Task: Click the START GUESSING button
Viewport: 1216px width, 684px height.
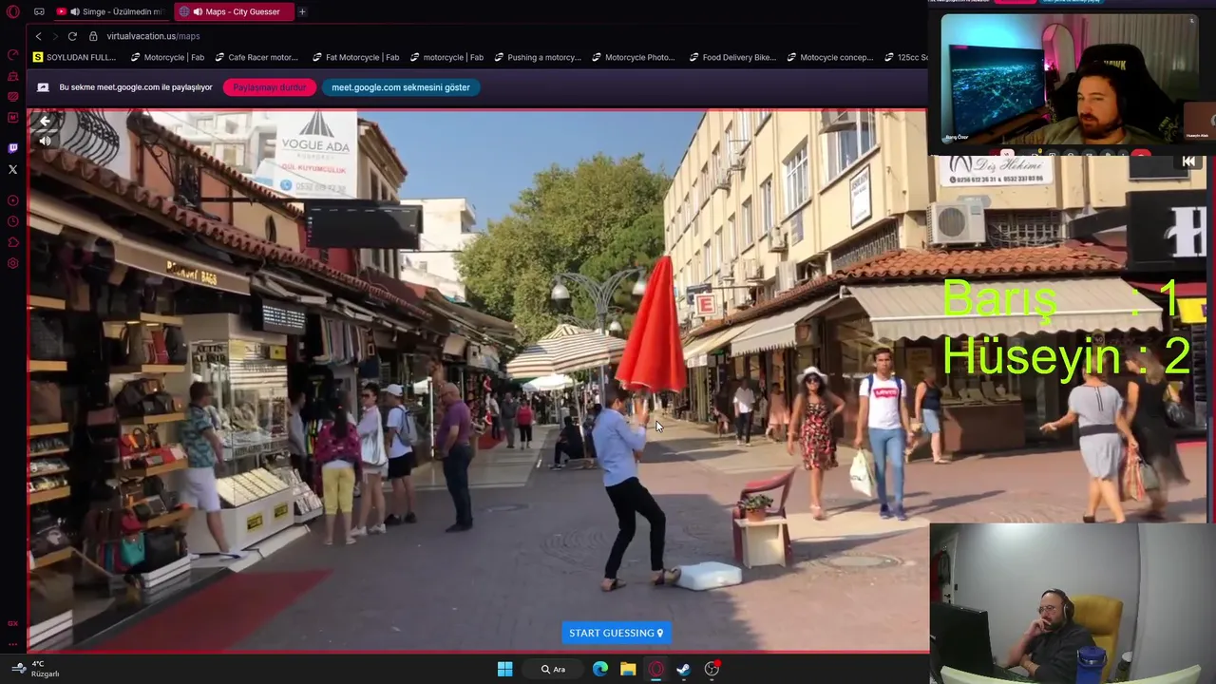Action: click(616, 633)
